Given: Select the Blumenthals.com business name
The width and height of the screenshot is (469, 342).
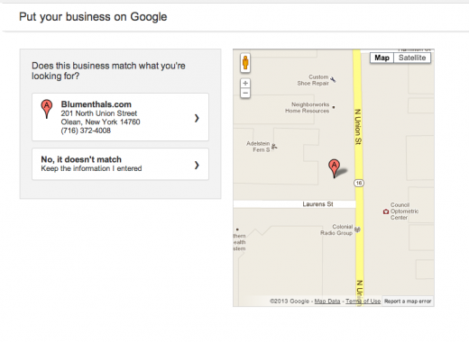Looking at the screenshot, I should [97, 104].
